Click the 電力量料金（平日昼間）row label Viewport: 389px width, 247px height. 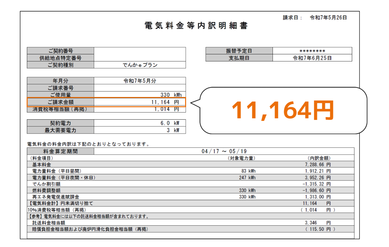57,171
